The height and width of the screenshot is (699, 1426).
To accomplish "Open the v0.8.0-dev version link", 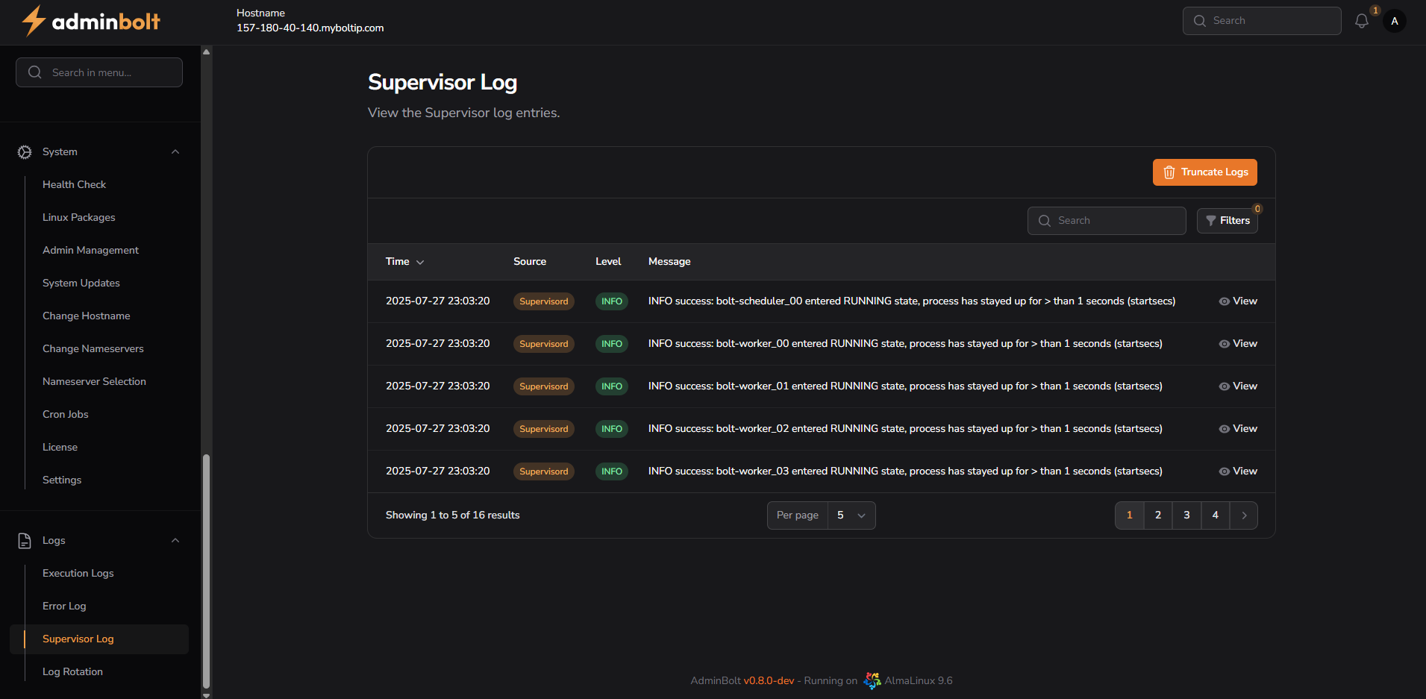I will click(x=768, y=680).
